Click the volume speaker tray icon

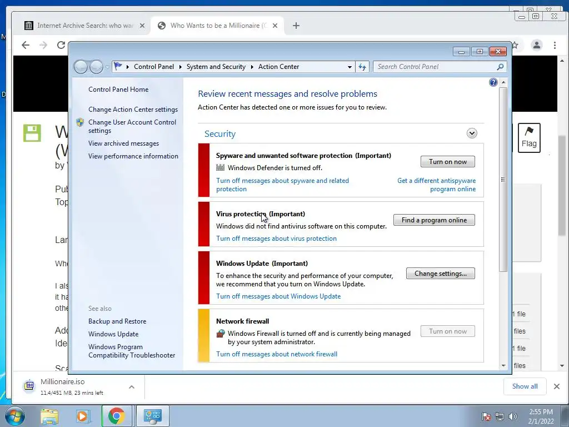(x=513, y=416)
